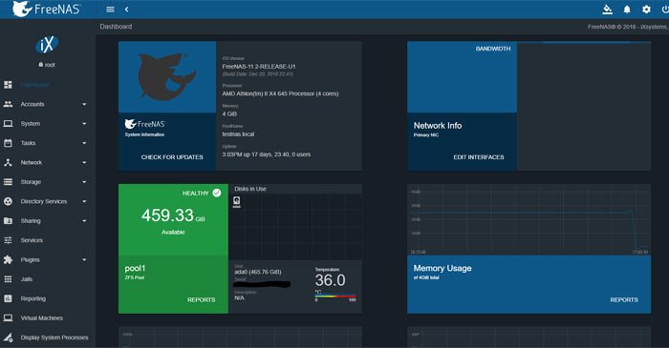Collapse sidebar with the left chevron icon
This screenshot has width=669, height=348.
[x=126, y=10]
